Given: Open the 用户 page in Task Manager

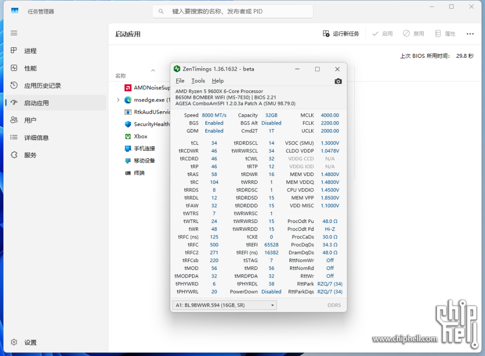Looking at the screenshot, I should coord(55,120).
